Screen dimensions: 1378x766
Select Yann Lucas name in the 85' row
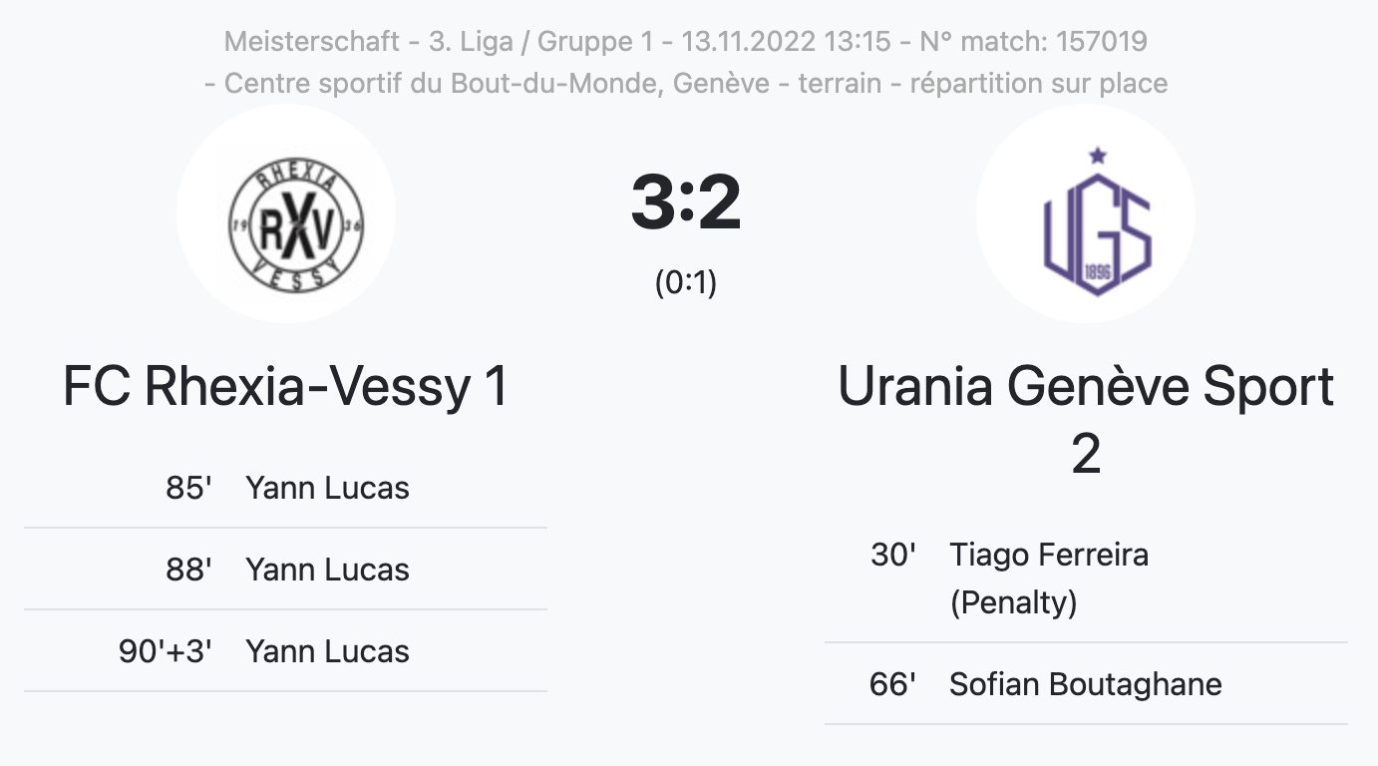[x=327, y=488]
